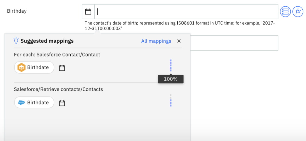Click the partial-confidence bar for second mapping
The width and height of the screenshot is (306, 141).
171,100
